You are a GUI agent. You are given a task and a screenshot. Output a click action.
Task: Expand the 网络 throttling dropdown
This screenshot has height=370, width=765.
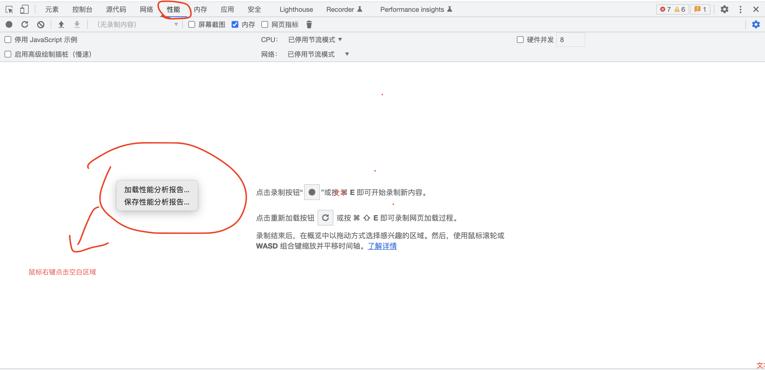coord(318,54)
